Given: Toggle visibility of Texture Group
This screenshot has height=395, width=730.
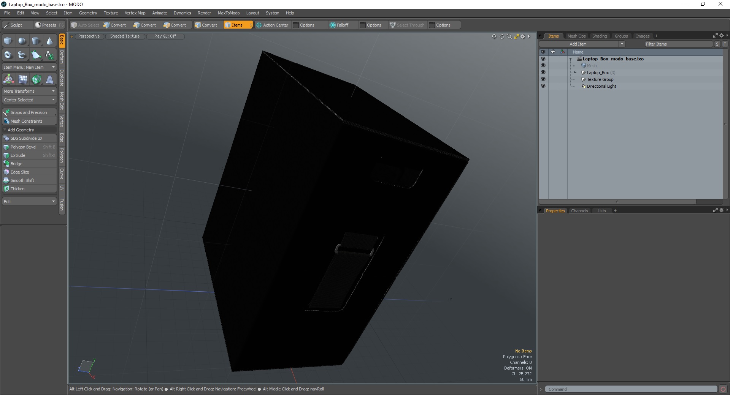Looking at the screenshot, I should (x=543, y=79).
